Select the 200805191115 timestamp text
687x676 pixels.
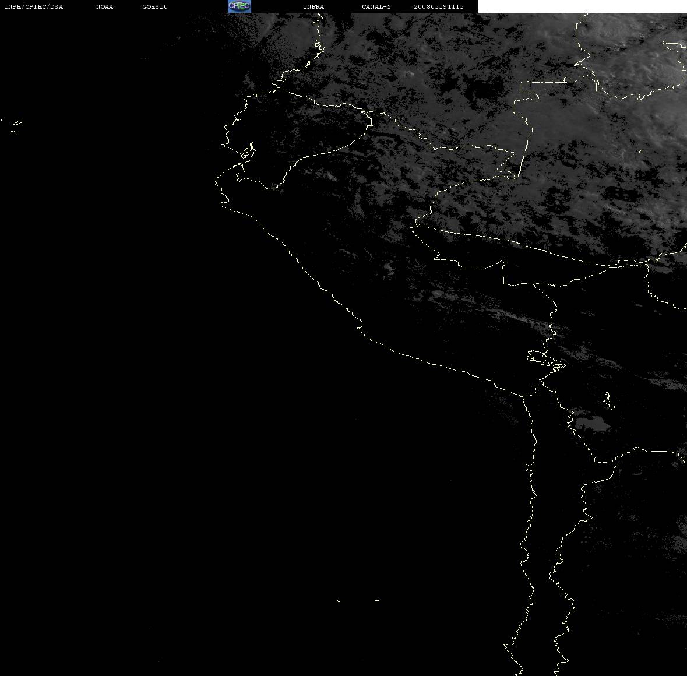(x=439, y=6)
